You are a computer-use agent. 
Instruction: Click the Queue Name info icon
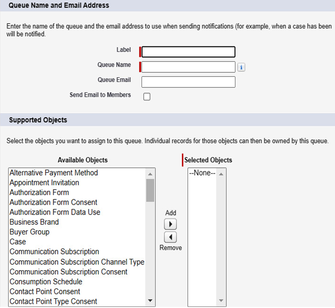tap(241, 68)
